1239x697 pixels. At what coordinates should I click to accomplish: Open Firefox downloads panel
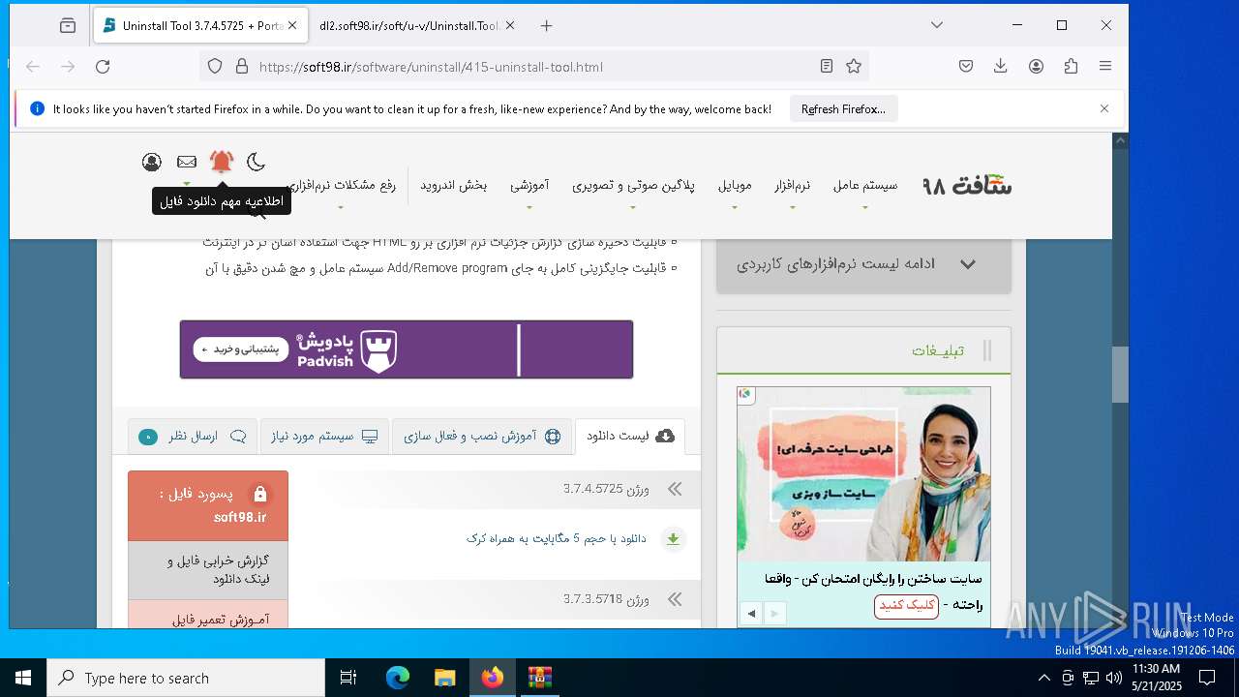[1001, 66]
